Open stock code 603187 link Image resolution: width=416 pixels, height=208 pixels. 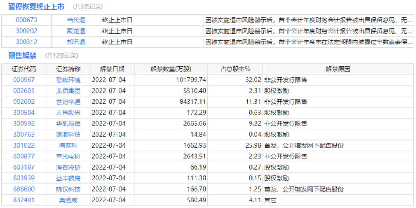tap(24, 167)
